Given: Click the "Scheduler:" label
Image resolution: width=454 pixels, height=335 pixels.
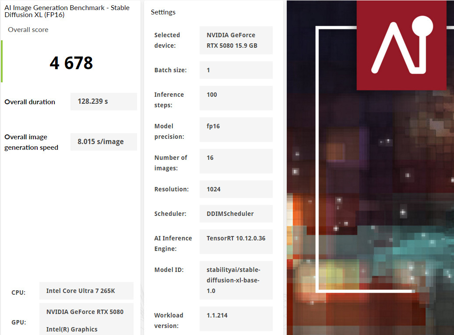Looking at the screenshot, I should tap(170, 214).
